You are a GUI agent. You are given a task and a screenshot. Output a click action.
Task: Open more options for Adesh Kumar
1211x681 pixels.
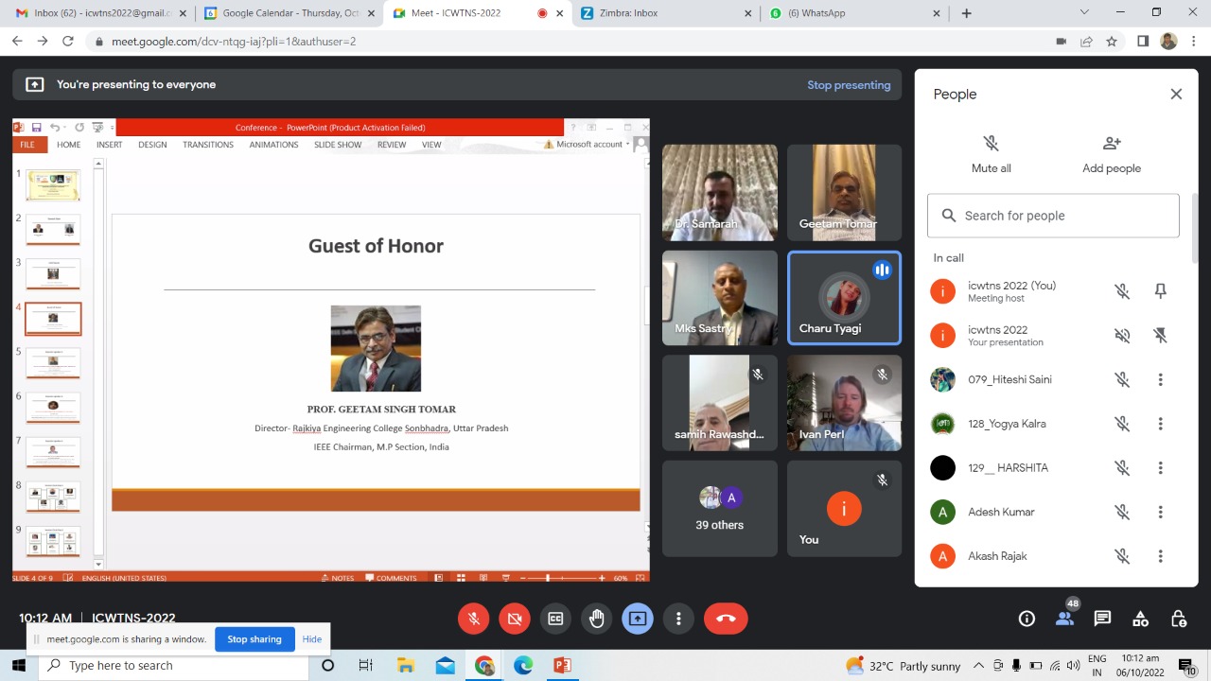[x=1160, y=512]
